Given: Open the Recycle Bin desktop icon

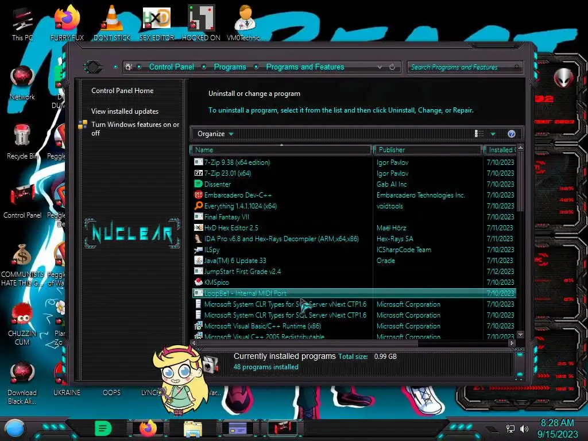Looking at the screenshot, I should 22,142.
